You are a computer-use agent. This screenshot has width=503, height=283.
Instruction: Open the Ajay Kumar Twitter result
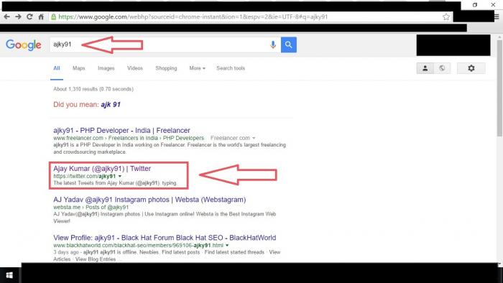(x=102, y=169)
